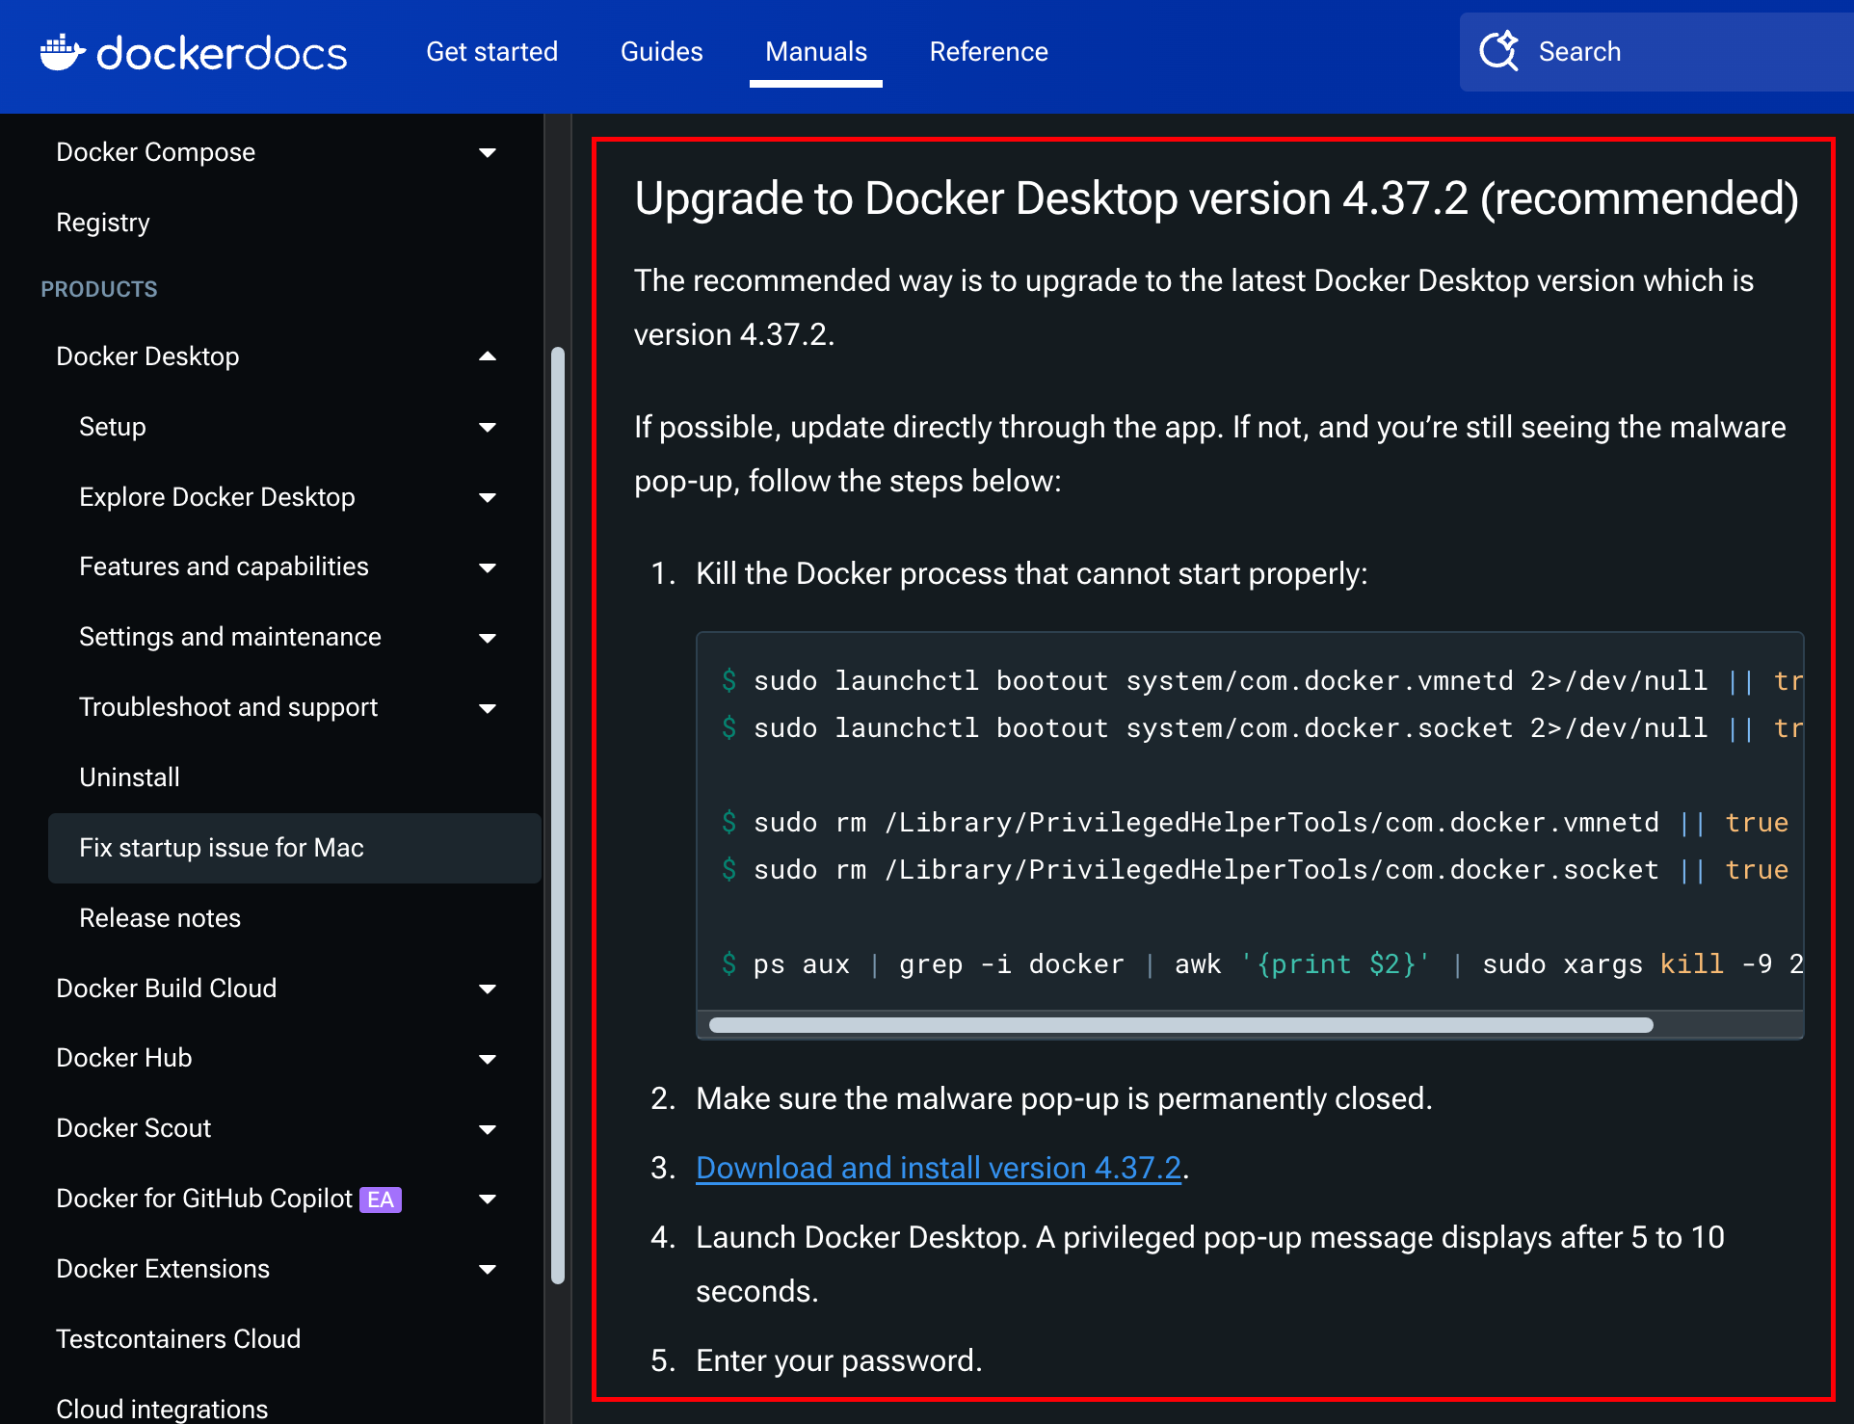
Task: Click the 'ps aux | grep -i docker' command line
Action: coord(1261,963)
